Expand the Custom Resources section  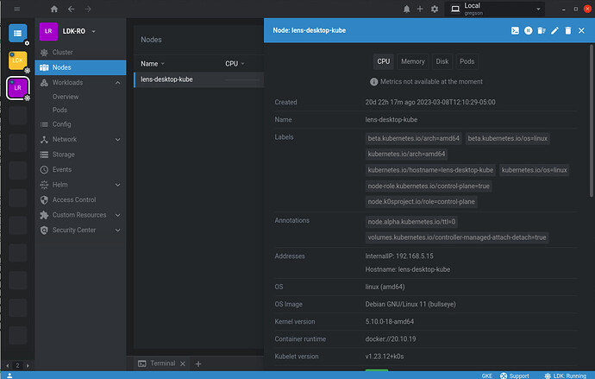117,215
